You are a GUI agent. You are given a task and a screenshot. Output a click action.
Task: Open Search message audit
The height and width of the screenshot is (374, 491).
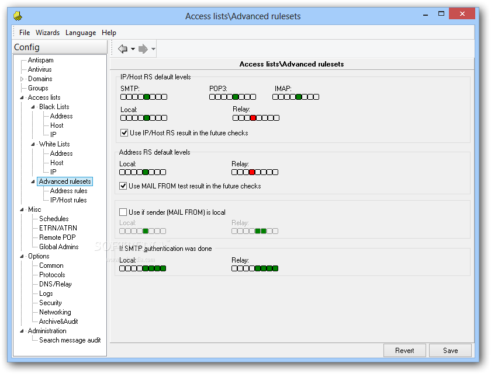(x=70, y=340)
